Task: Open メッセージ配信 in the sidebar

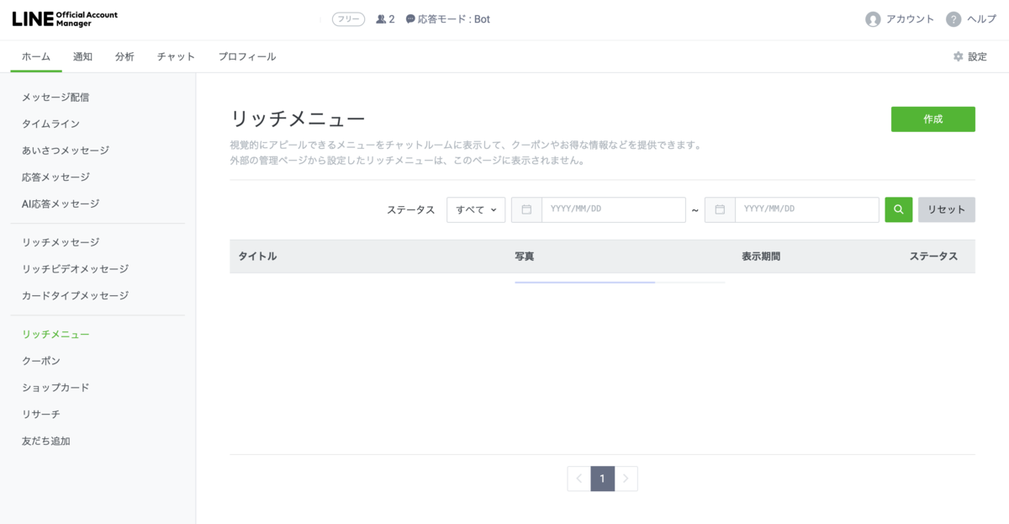Action: pyautogui.click(x=55, y=97)
